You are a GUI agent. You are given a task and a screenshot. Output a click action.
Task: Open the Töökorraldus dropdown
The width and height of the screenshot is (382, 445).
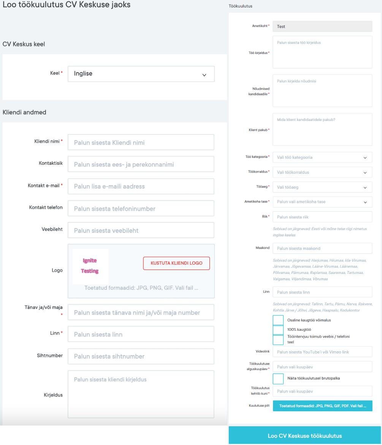[x=322, y=172]
